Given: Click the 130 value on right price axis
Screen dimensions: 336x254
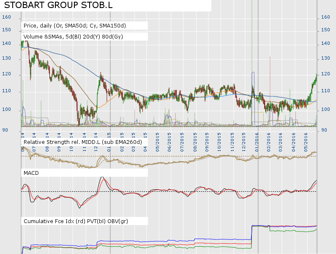Looking at the screenshot, I should [x=325, y=58].
